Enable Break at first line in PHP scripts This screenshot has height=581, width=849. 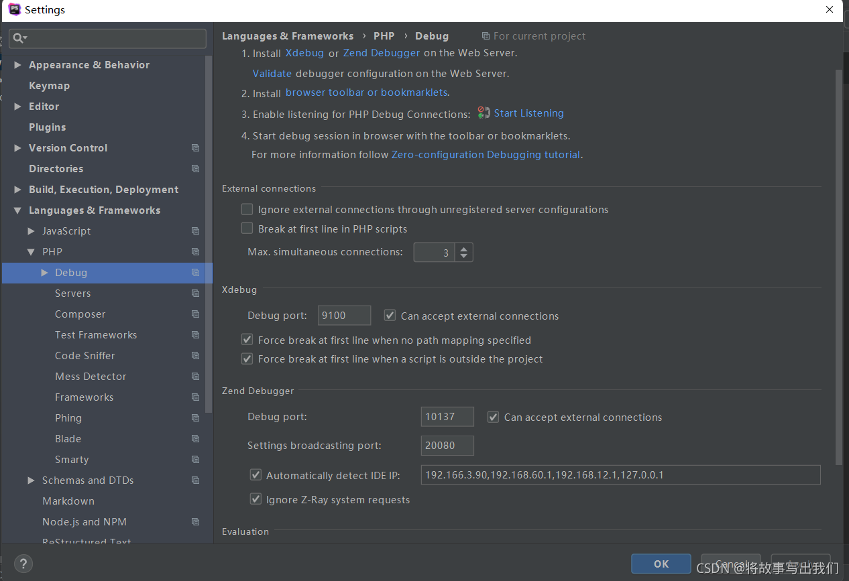247,229
